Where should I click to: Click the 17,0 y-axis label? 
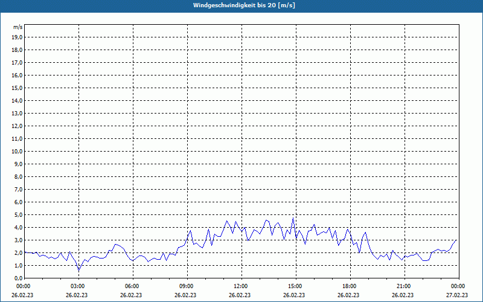coord(17,63)
